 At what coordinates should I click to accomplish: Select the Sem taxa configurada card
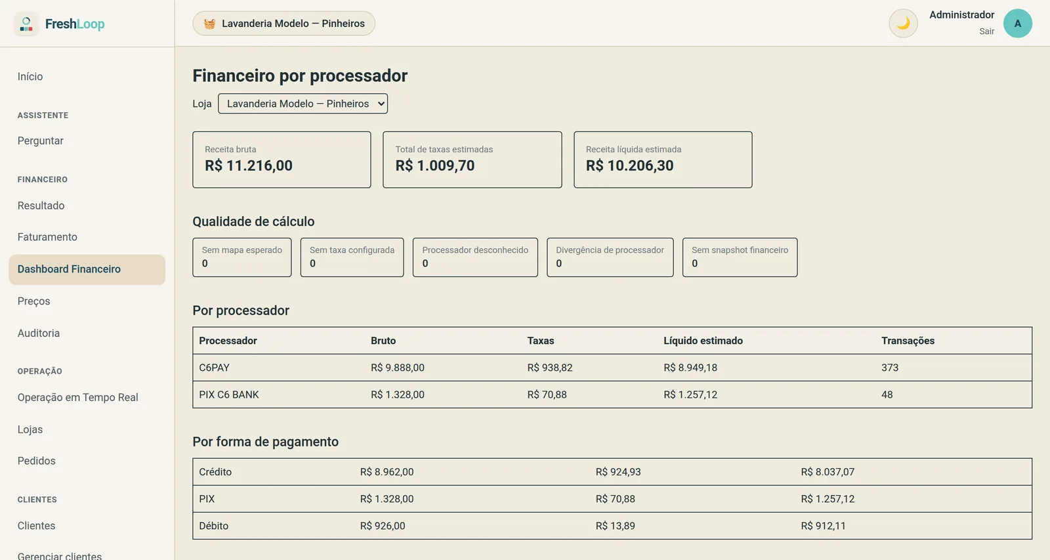point(352,257)
